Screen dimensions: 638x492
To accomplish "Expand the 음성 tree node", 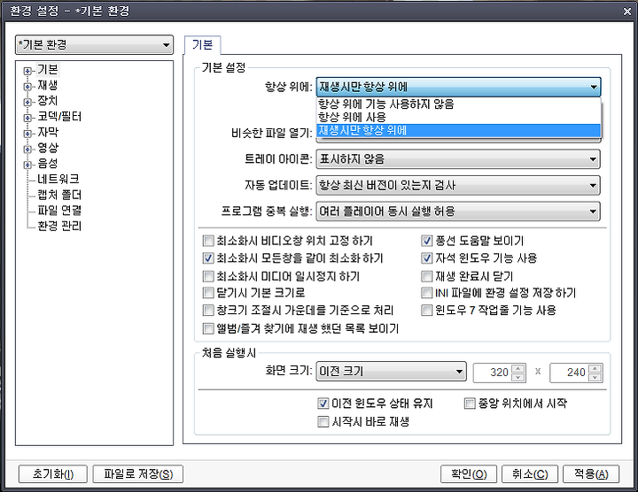I will (x=27, y=165).
